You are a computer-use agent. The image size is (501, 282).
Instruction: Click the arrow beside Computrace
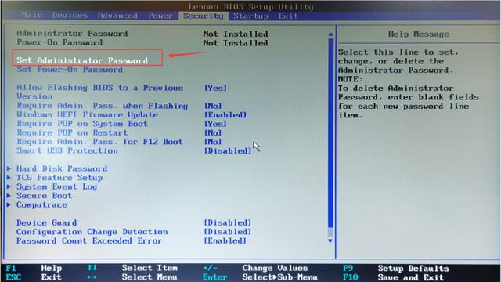click(9, 204)
